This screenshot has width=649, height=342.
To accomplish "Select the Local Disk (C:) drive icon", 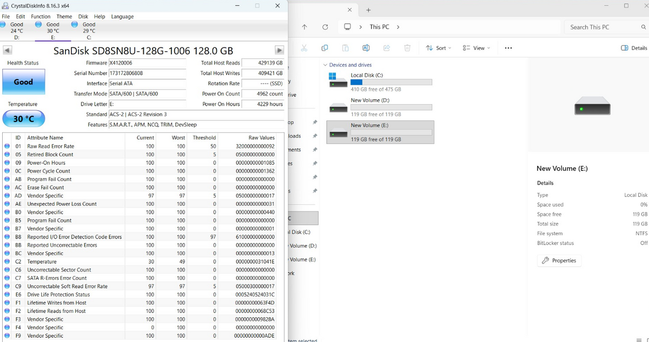I will tap(339, 79).
